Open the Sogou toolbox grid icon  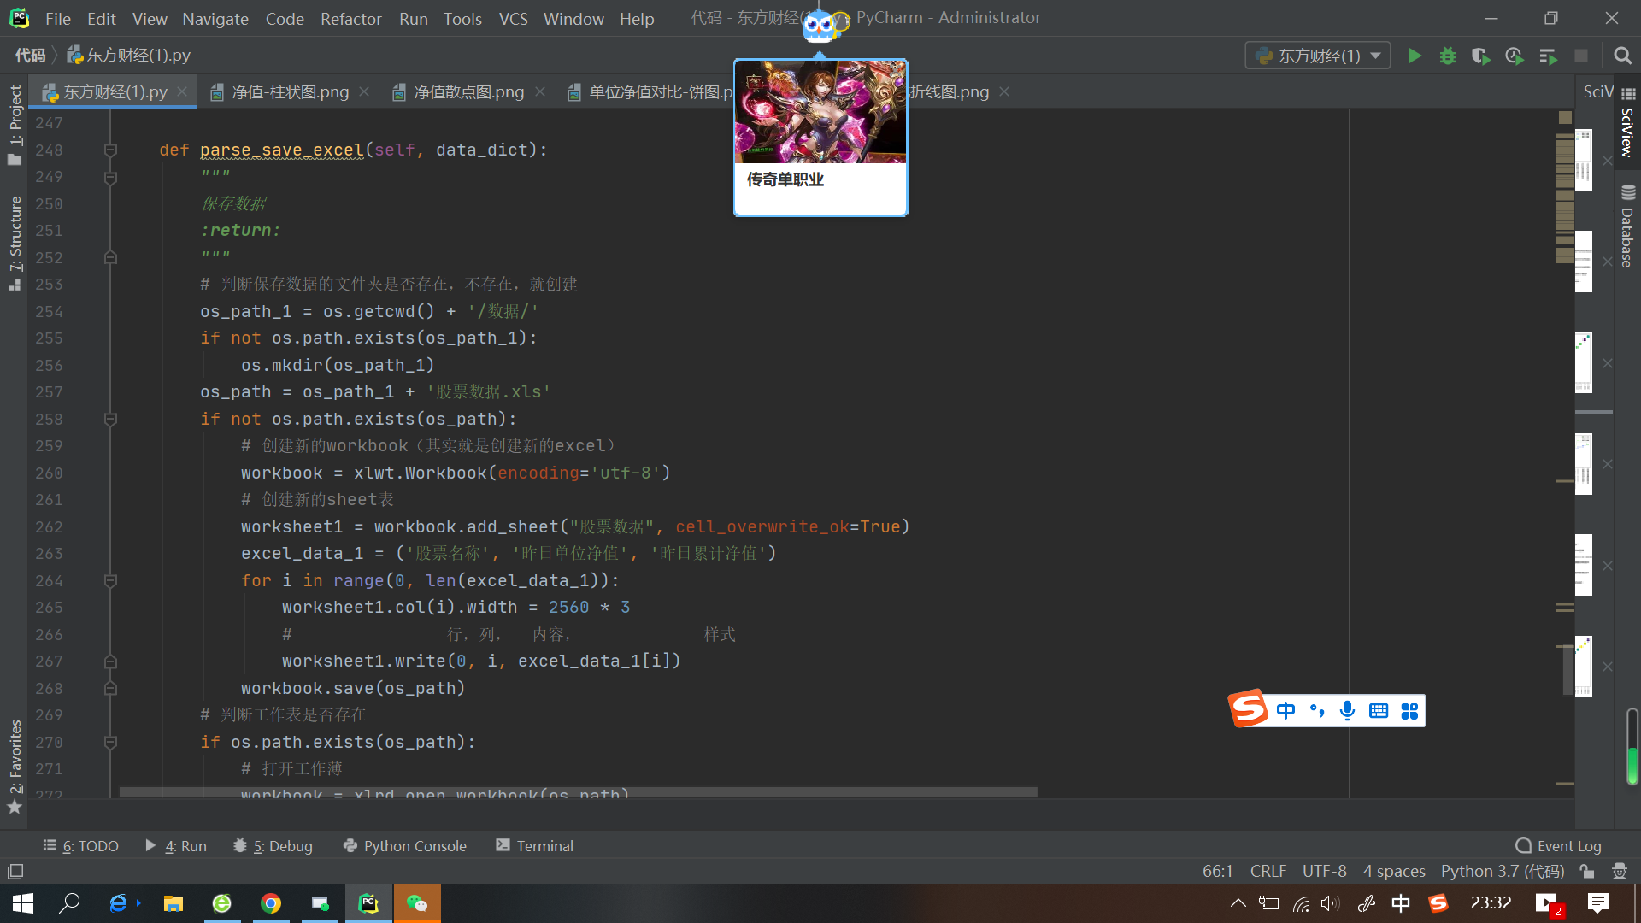[1409, 710]
